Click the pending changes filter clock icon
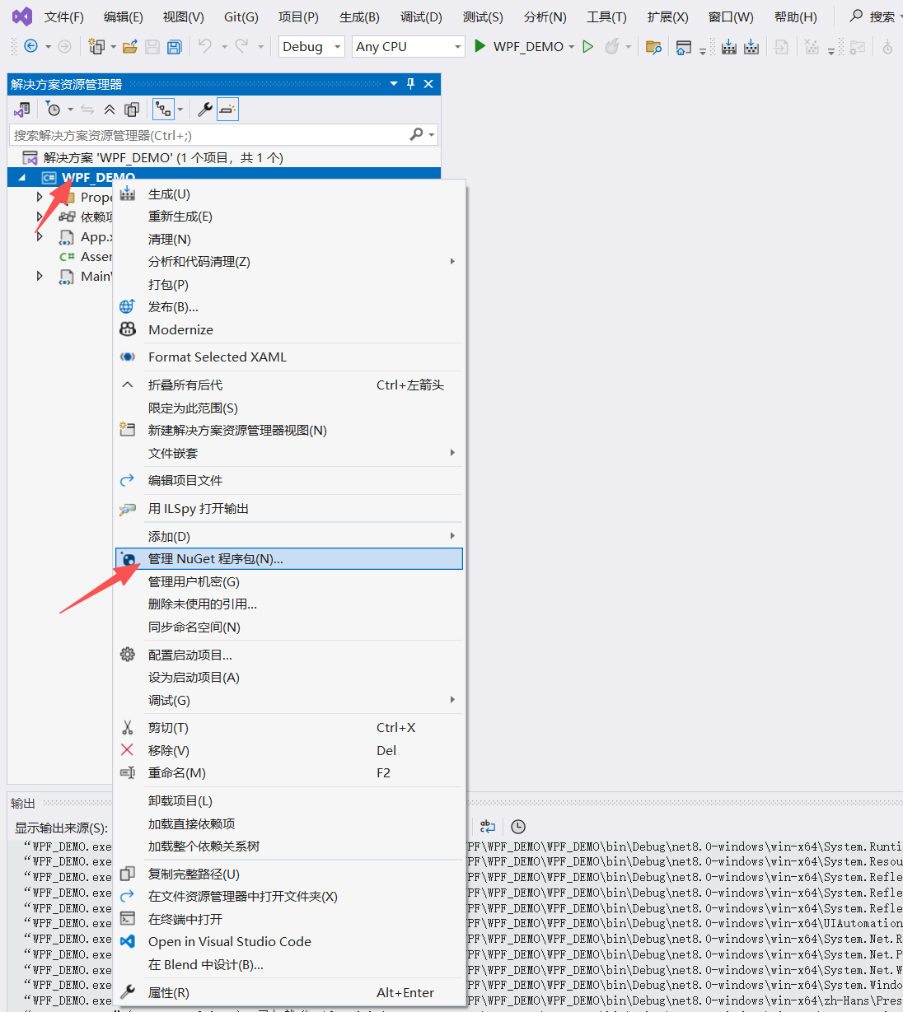This screenshot has width=903, height=1012. [x=54, y=110]
